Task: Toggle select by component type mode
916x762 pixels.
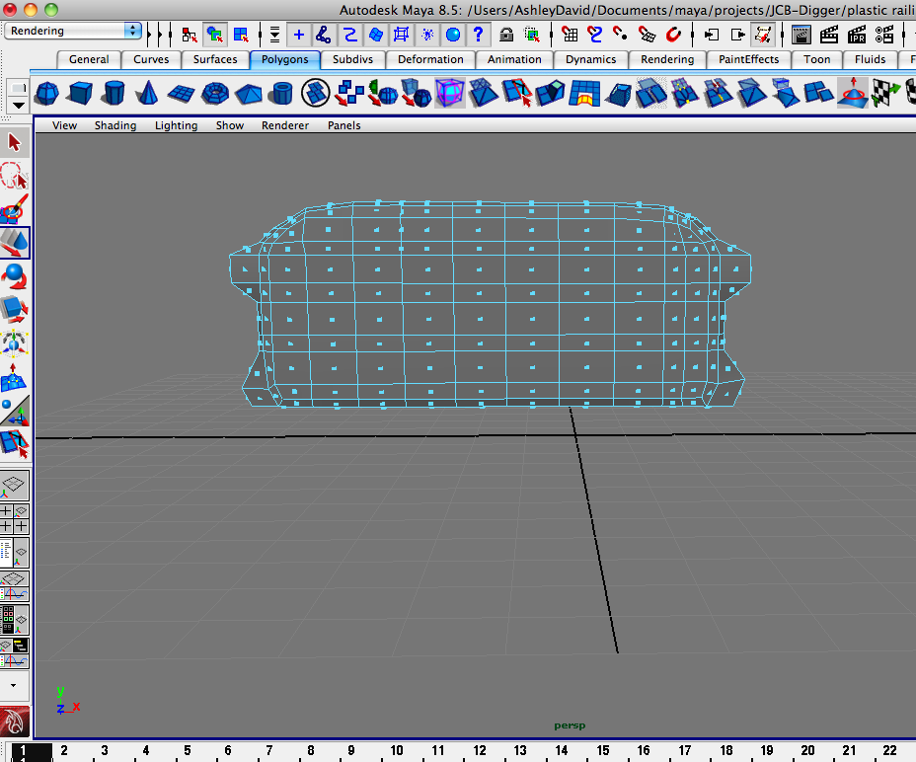Action: [241, 36]
